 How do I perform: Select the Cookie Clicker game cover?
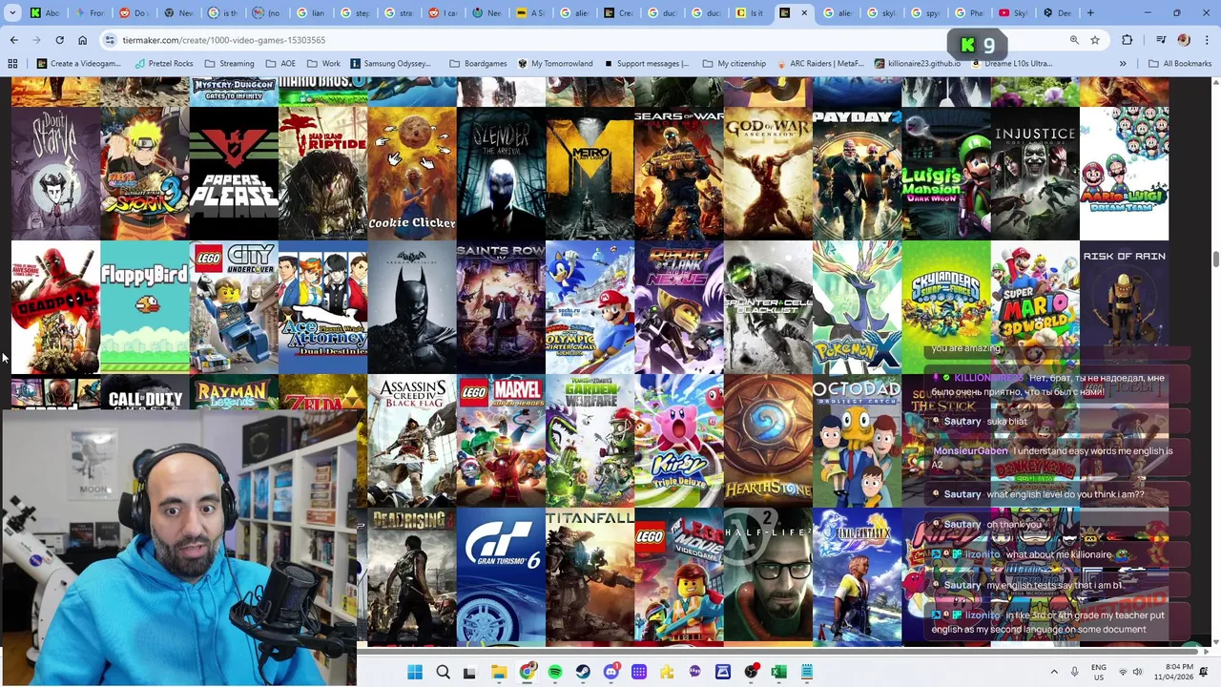412,174
